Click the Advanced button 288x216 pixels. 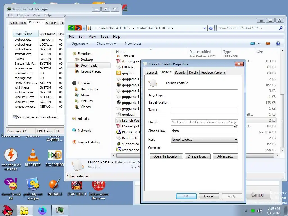coord(225,156)
